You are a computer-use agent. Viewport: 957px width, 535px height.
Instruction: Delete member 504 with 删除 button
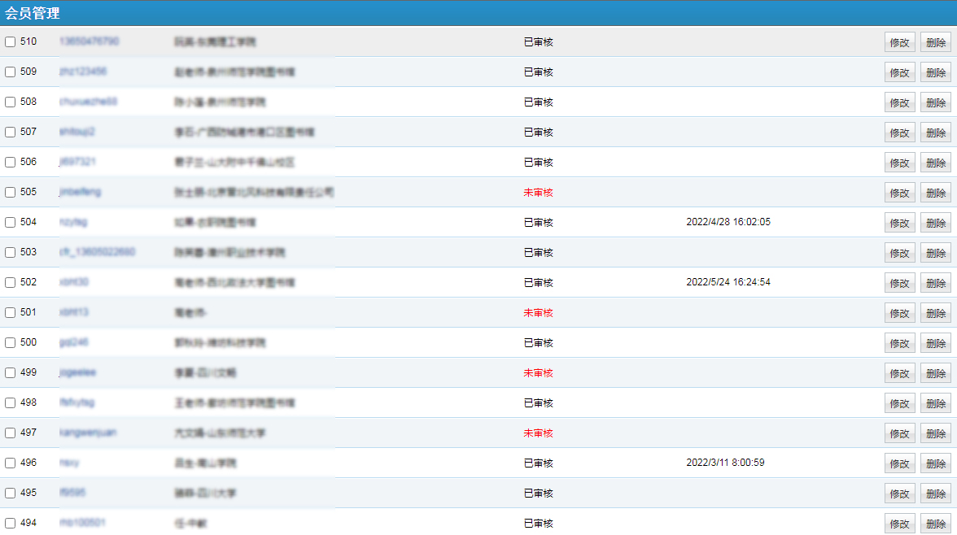point(935,223)
